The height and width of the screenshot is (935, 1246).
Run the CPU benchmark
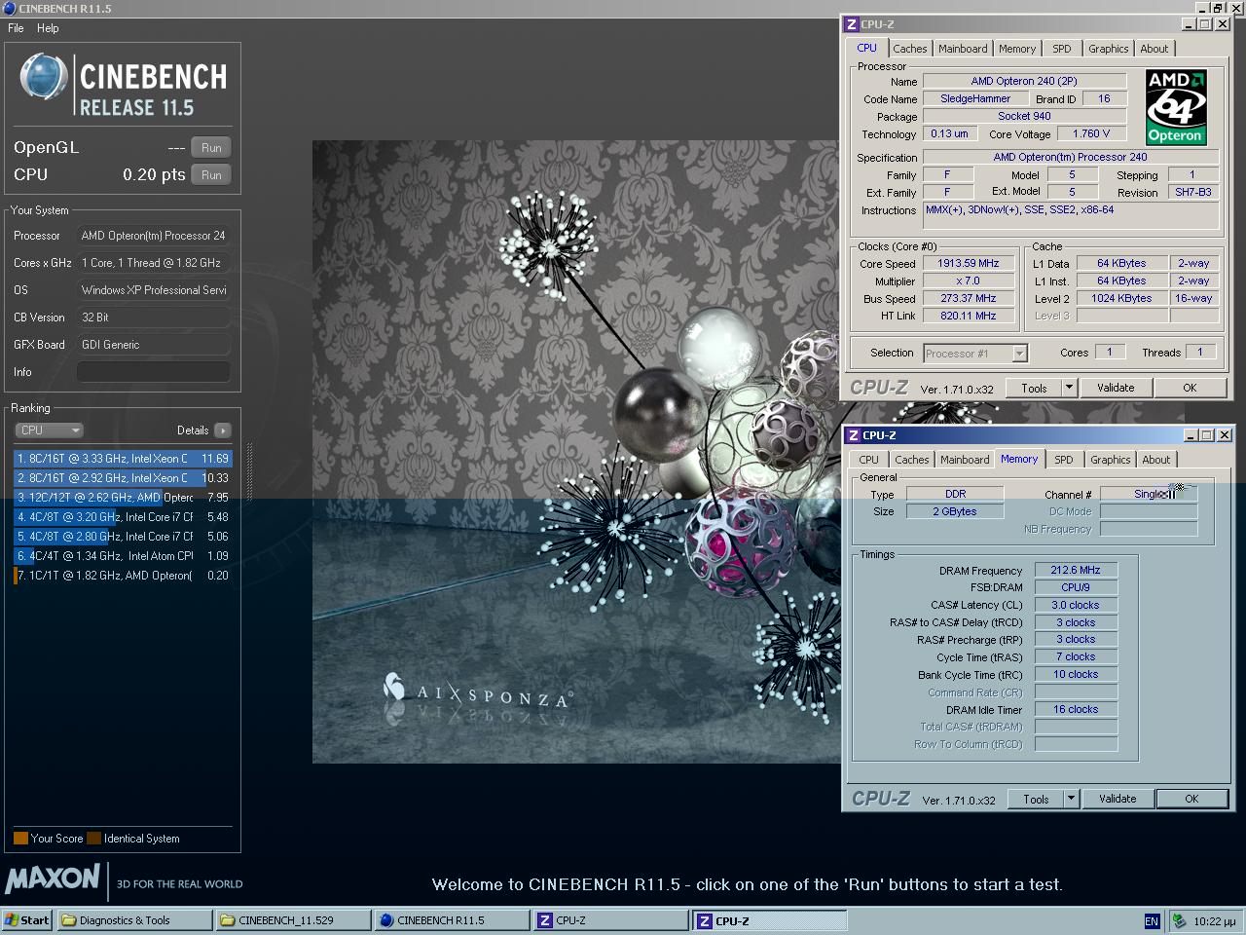click(x=211, y=175)
